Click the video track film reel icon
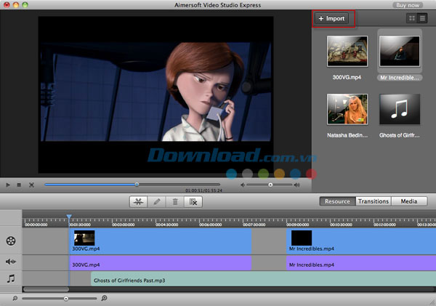This screenshot has height=306, width=436. click(11, 241)
